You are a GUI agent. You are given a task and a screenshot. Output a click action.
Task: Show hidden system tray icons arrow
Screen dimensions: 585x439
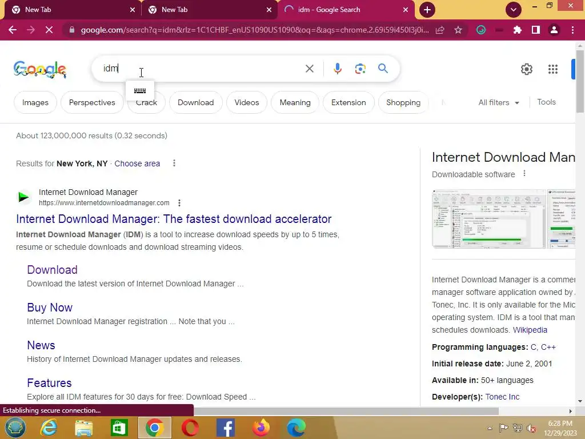click(490, 428)
